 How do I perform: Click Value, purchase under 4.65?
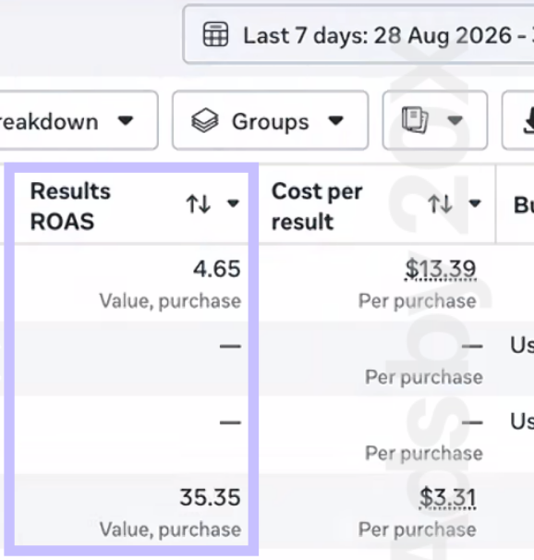(x=170, y=300)
